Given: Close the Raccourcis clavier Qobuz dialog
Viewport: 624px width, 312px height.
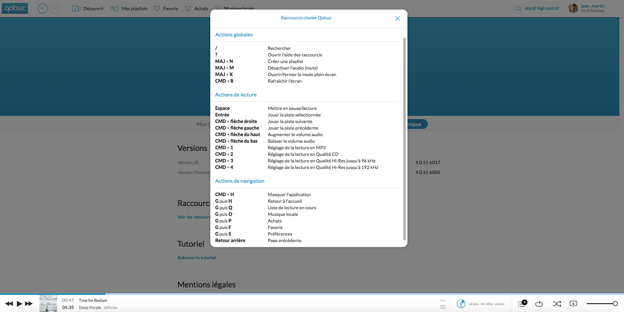Looking at the screenshot, I should [x=398, y=19].
